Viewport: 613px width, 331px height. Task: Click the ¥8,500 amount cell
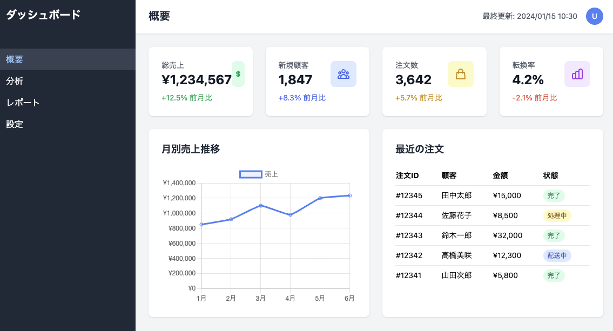[505, 215]
